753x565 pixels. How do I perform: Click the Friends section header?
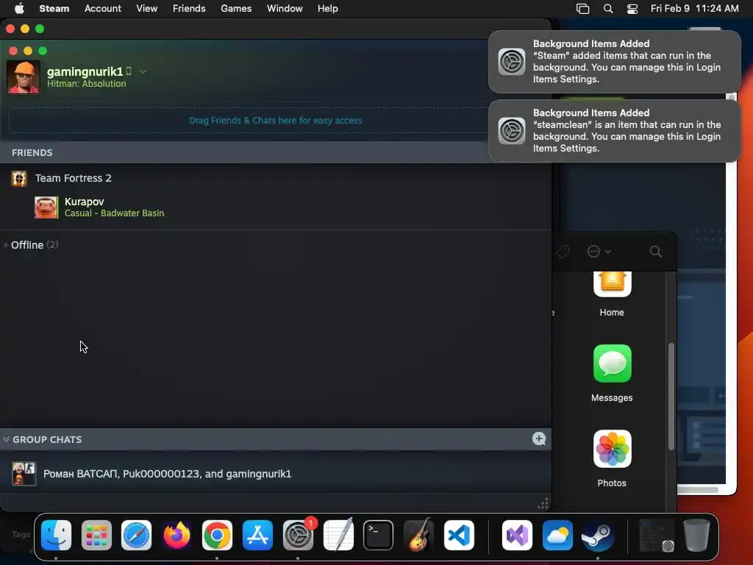(32, 153)
